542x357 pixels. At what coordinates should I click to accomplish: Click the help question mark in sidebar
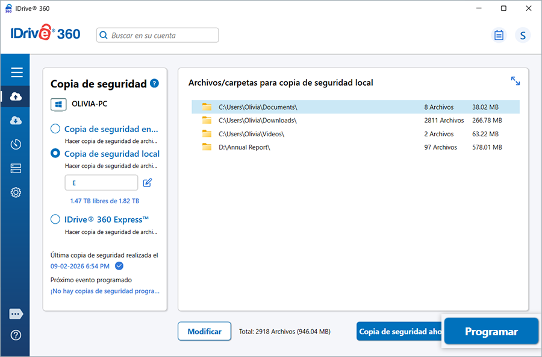tap(16, 335)
